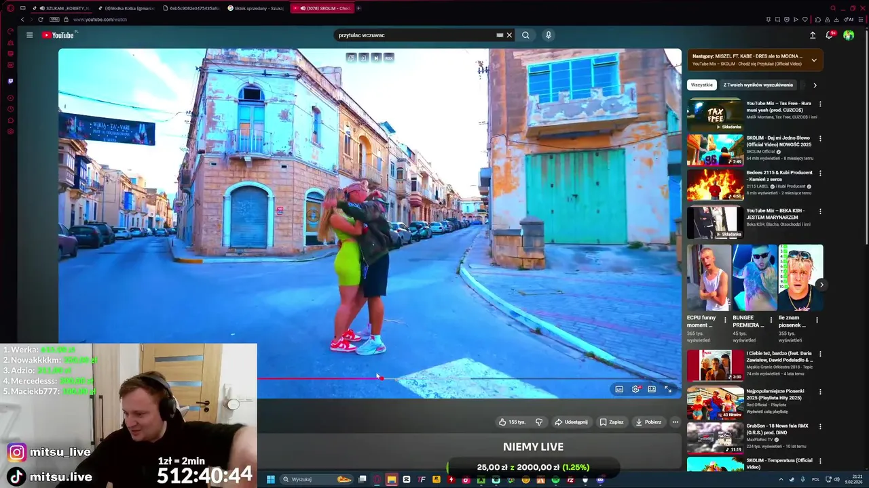The width and height of the screenshot is (869, 488).
Task: Like the video with thumbs up
Action: (x=512, y=422)
